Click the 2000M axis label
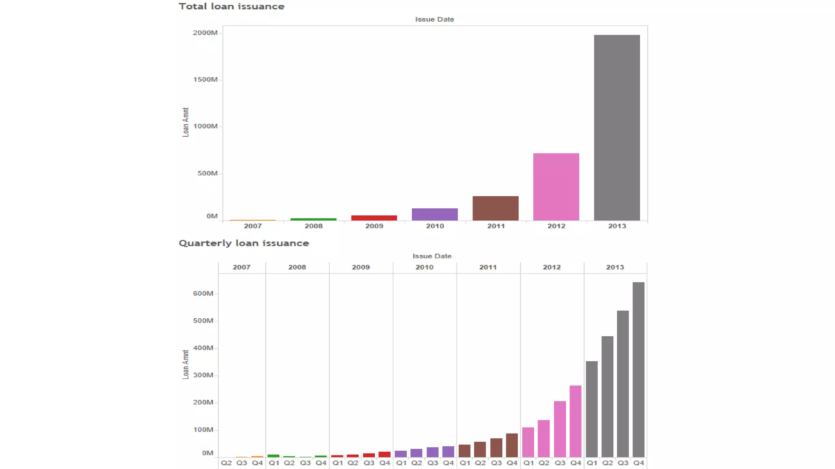The width and height of the screenshot is (835, 469). click(x=205, y=33)
